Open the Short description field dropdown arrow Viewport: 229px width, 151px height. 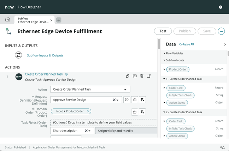(89, 131)
